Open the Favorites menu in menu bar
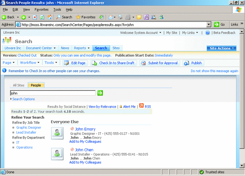The width and height of the screenshot is (245, 176). [41, 9]
